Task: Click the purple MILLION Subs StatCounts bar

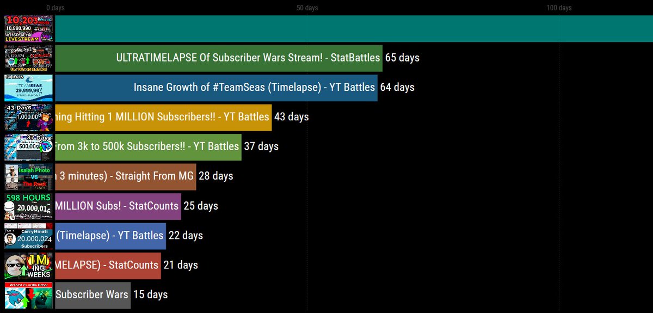Action: (118, 206)
